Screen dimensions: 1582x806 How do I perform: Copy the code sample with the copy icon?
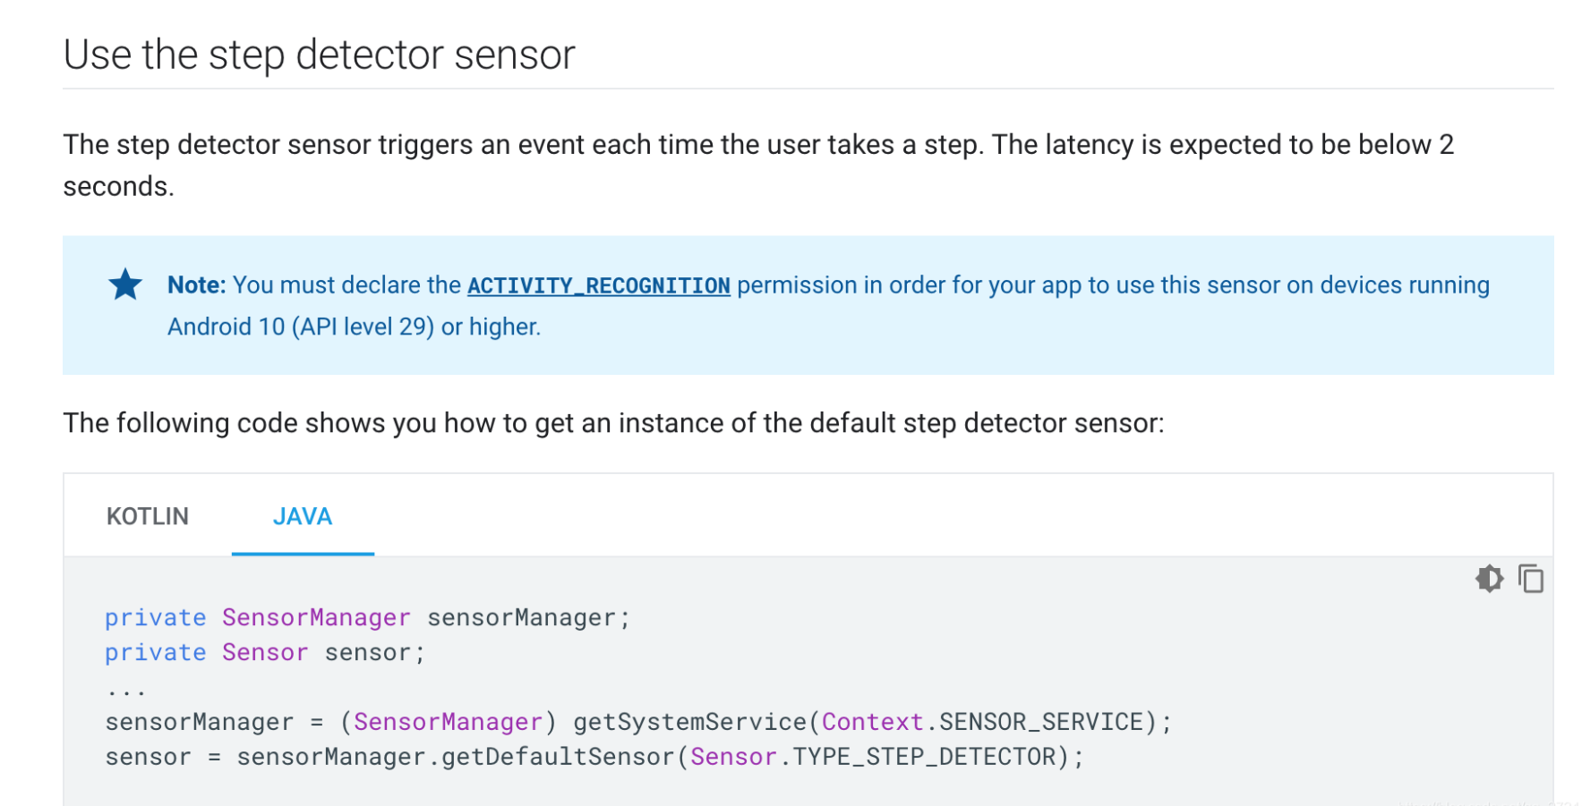[x=1530, y=579]
